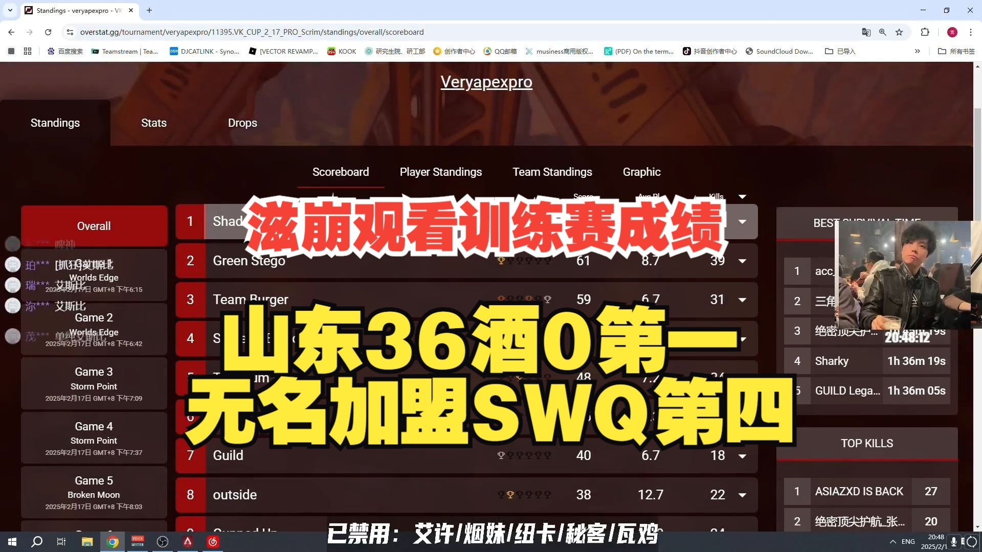Switch to the Standings tab
Viewport: 982px width, 552px height.
point(55,123)
